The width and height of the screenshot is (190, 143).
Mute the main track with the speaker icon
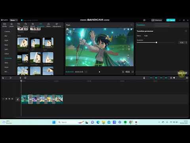pos(12,99)
